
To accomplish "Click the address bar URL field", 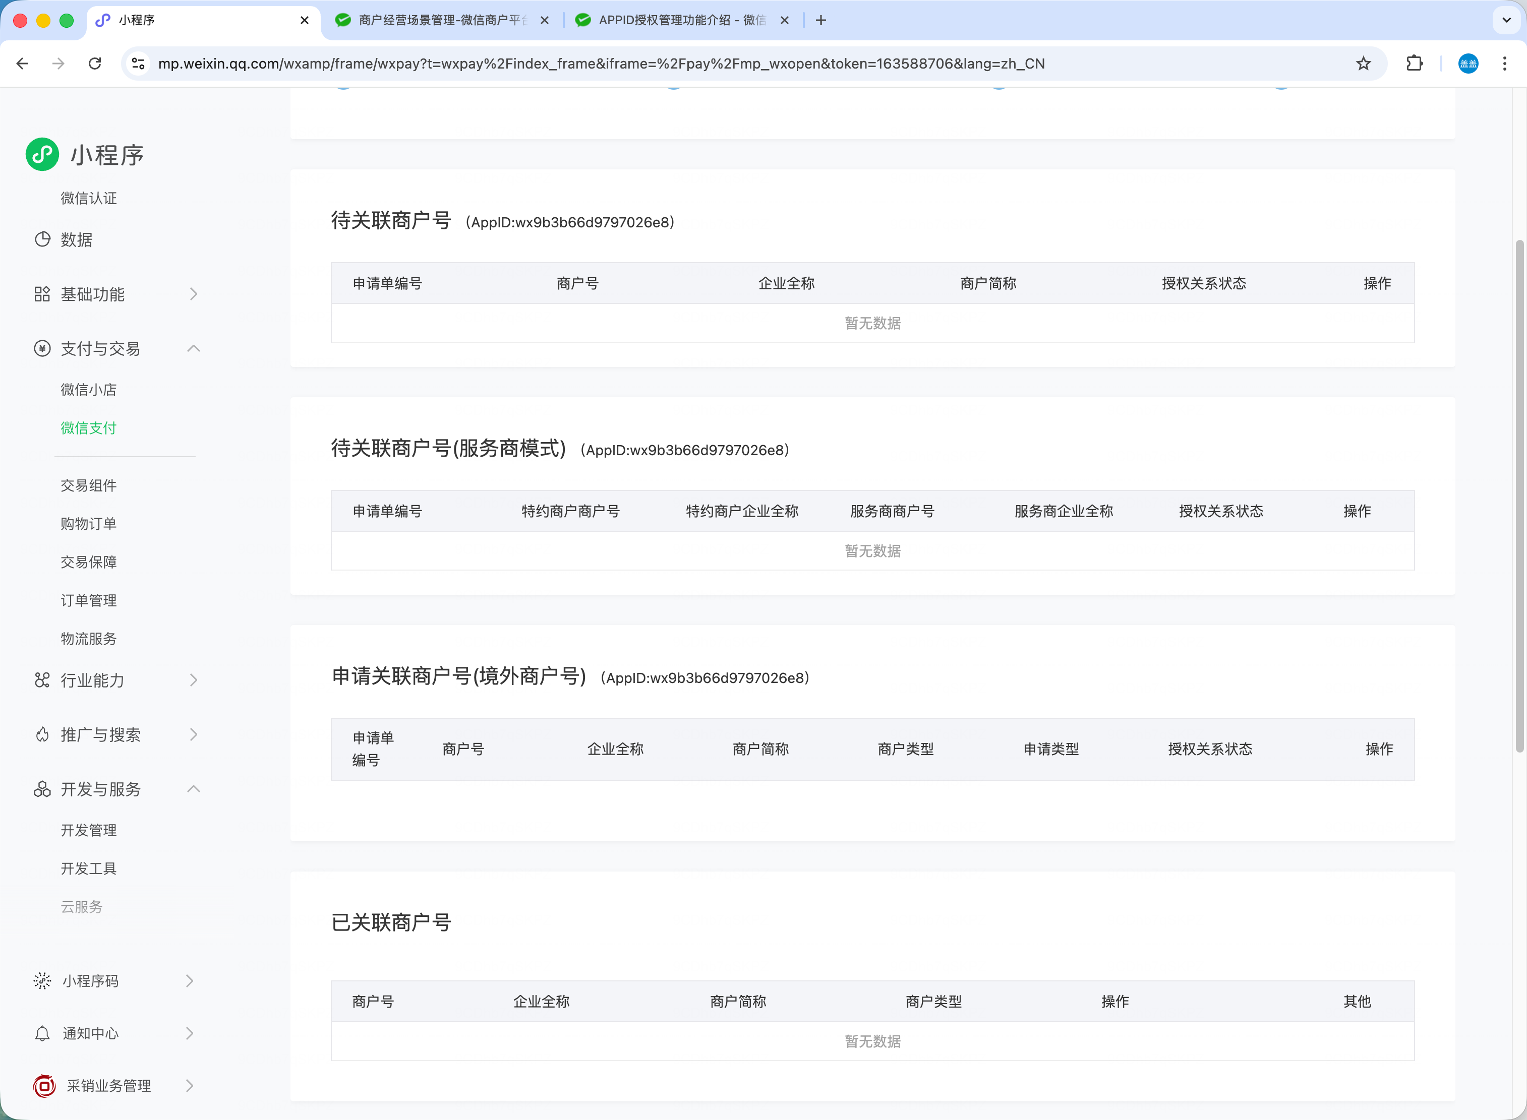I will coord(600,64).
